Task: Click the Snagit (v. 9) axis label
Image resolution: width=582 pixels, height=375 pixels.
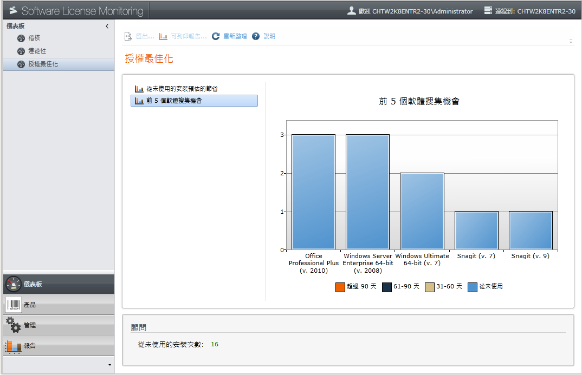Action: 531,255
